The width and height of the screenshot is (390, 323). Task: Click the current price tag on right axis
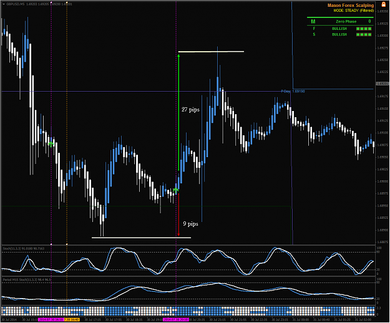tap(381, 84)
